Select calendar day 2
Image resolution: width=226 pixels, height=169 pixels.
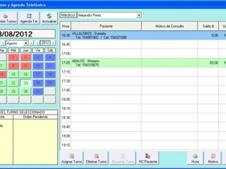coord(25,57)
